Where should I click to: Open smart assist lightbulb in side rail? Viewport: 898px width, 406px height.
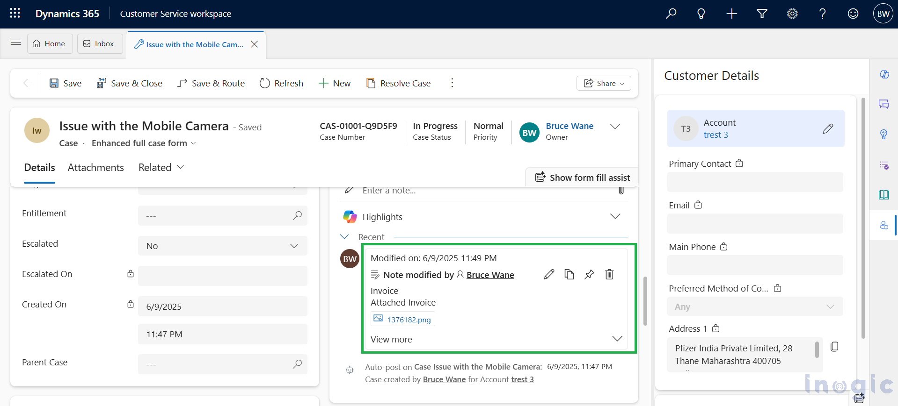click(884, 135)
